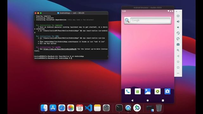The image size is (203, 114).
Task: Click the 'Hit the Run button' line
Action: click(x=48, y=44)
